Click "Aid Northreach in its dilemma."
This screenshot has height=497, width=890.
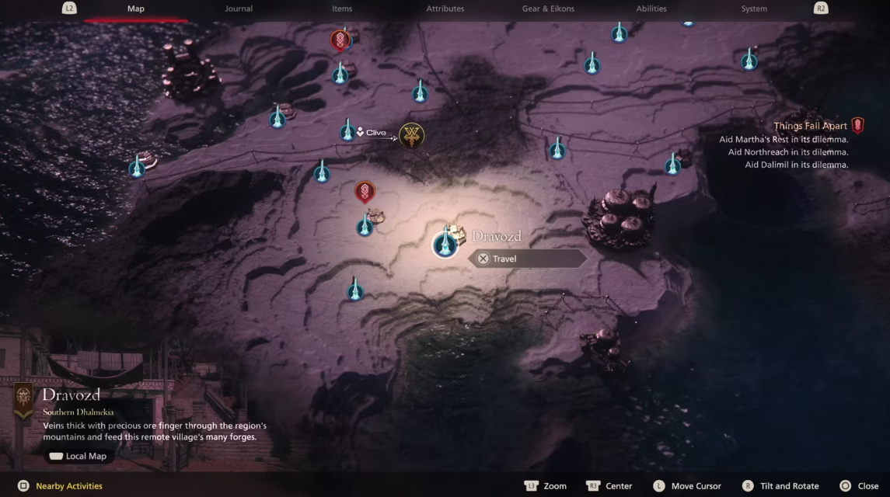click(x=788, y=152)
